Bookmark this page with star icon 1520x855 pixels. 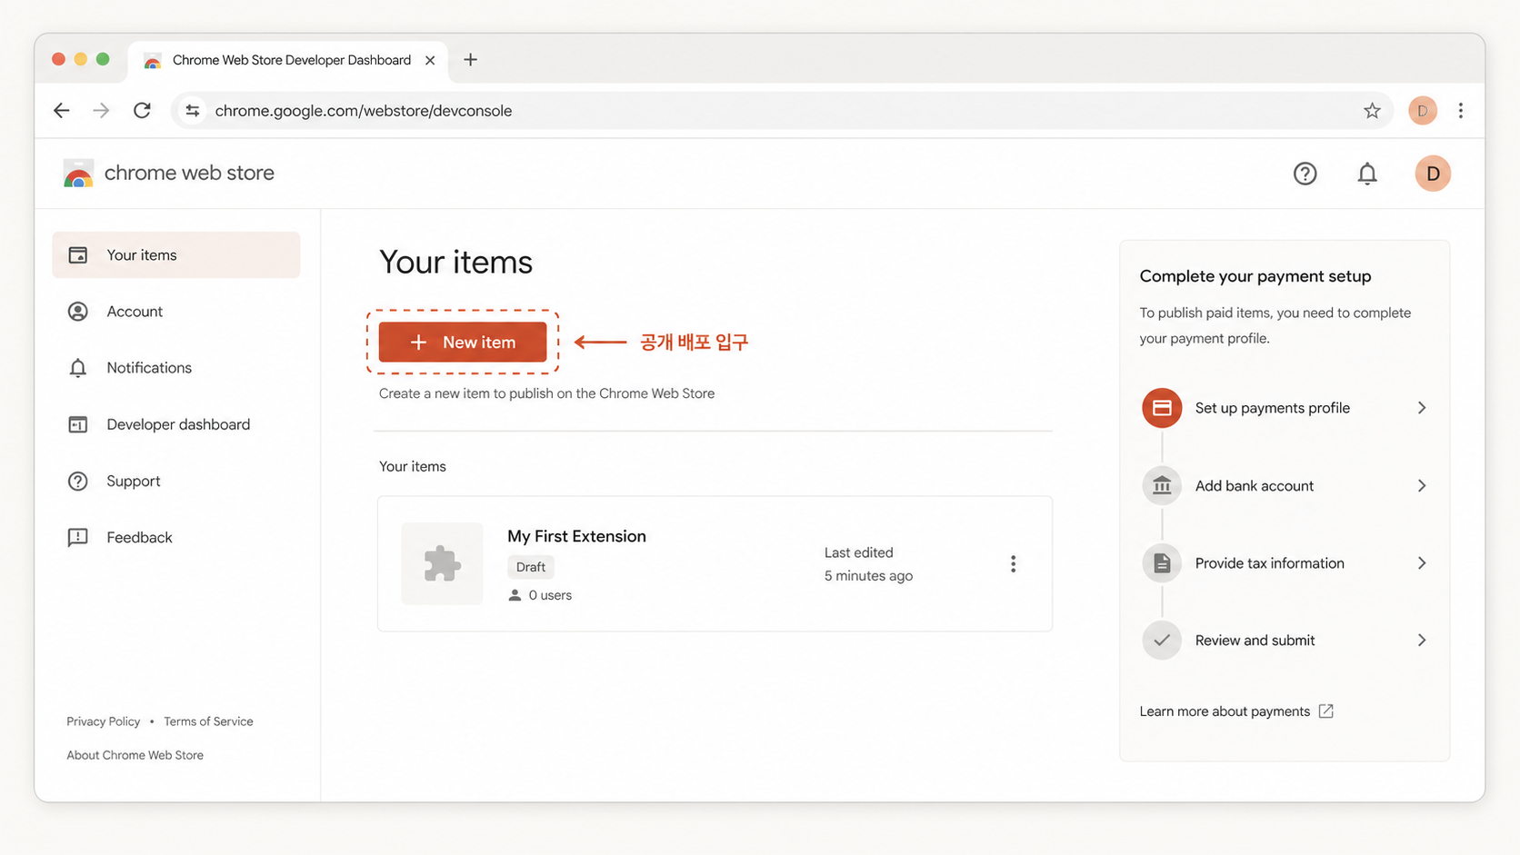1372,111
